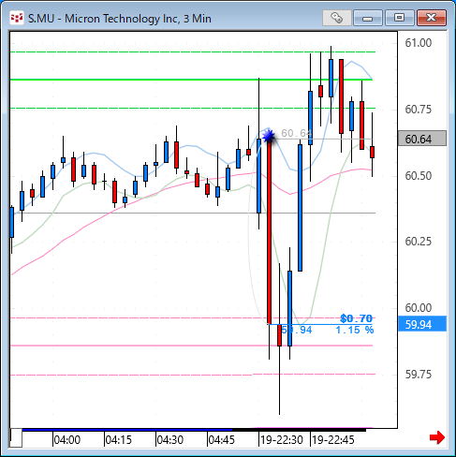Click the 60.75 price scale label
The image size is (456, 457).
pos(419,110)
